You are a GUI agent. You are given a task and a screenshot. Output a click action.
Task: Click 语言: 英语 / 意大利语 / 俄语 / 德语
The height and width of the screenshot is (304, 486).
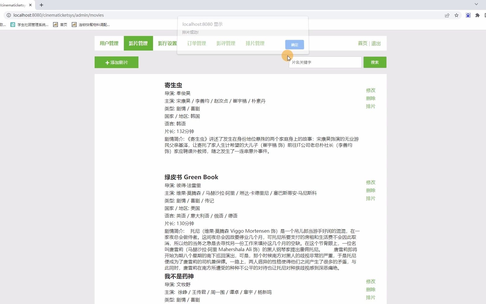coord(201,216)
